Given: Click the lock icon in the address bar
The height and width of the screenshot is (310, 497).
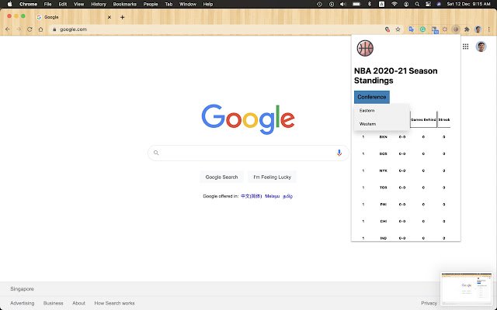Looking at the screenshot, I should [54, 29].
